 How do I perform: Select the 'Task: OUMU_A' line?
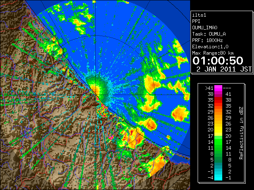(x=209, y=34)
